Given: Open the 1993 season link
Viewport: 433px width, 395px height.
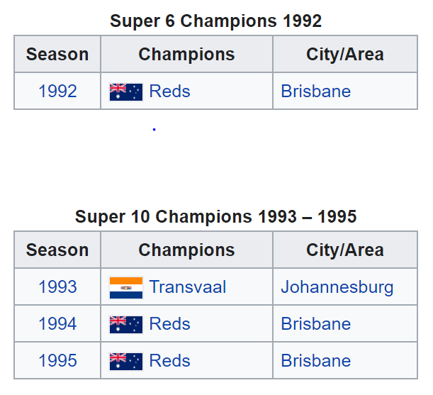Looking at the screenshot, I should point(57,286).
